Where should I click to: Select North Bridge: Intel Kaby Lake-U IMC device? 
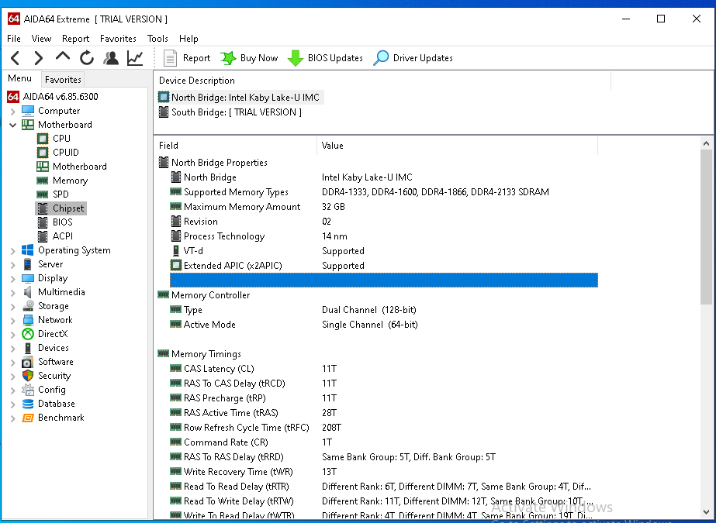pyautogui.click(x=240, y=97)
